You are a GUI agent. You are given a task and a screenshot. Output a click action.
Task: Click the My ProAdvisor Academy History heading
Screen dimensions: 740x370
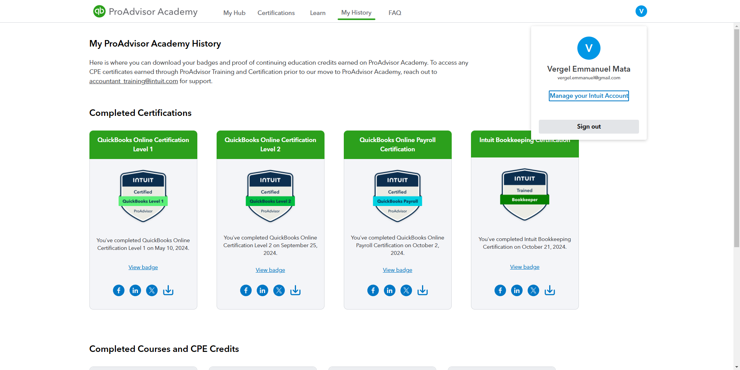pyautogui.click(x=155, y=44)
